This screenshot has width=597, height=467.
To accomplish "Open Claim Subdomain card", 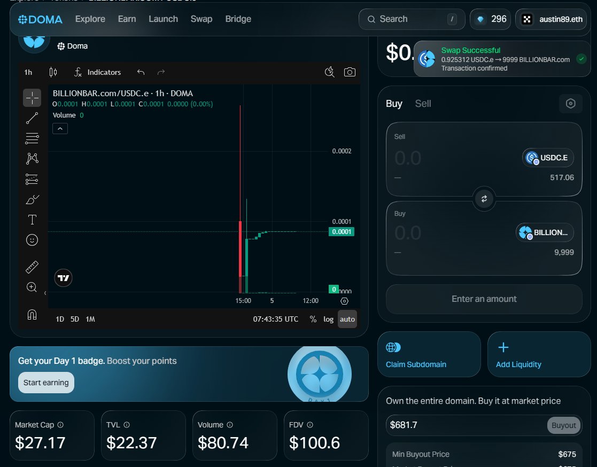I will click(x=429, y=354).
